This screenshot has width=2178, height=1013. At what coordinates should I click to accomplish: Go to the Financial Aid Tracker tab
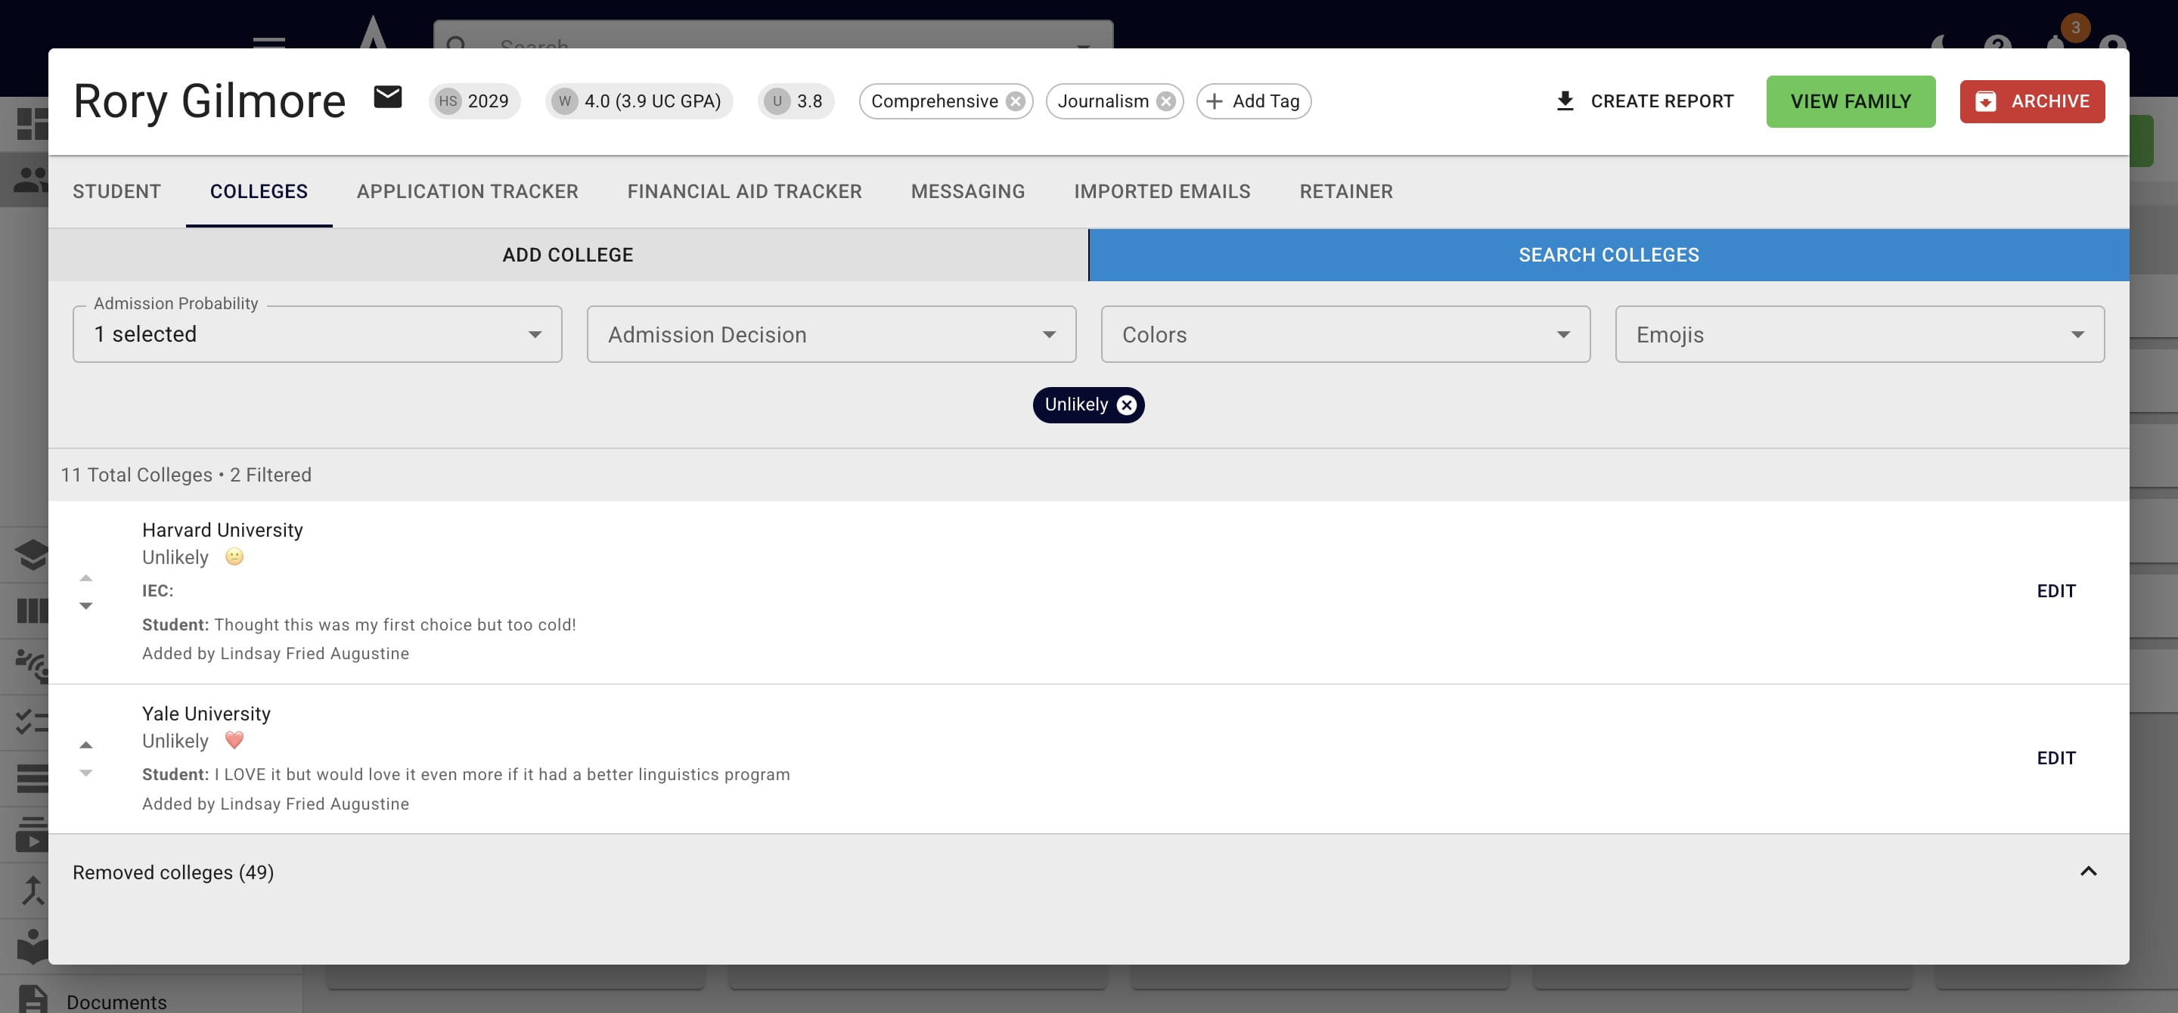[x=744, y=192]
